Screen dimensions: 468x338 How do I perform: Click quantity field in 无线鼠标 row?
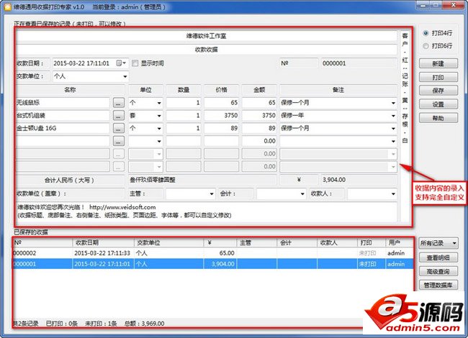(184, 103)
